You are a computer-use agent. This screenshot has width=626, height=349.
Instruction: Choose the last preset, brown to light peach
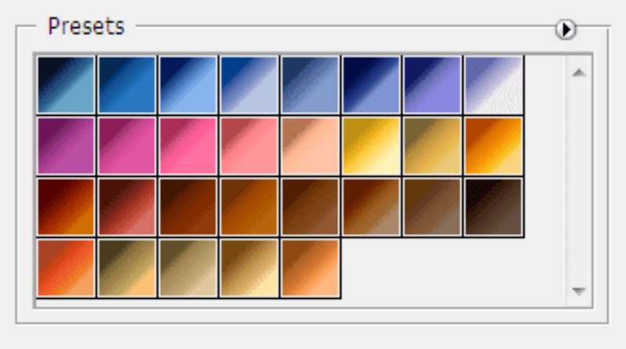(x=310, y=268)
